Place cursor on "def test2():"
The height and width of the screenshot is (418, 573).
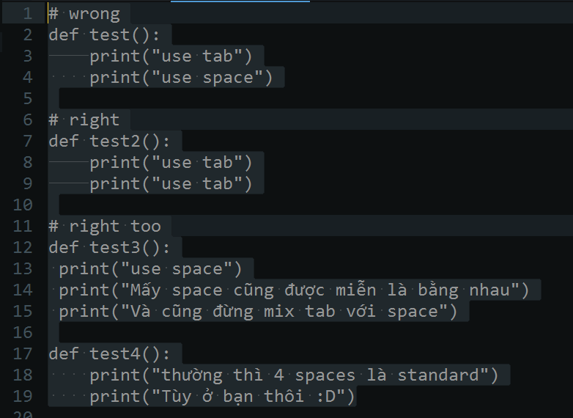(114, 141)
